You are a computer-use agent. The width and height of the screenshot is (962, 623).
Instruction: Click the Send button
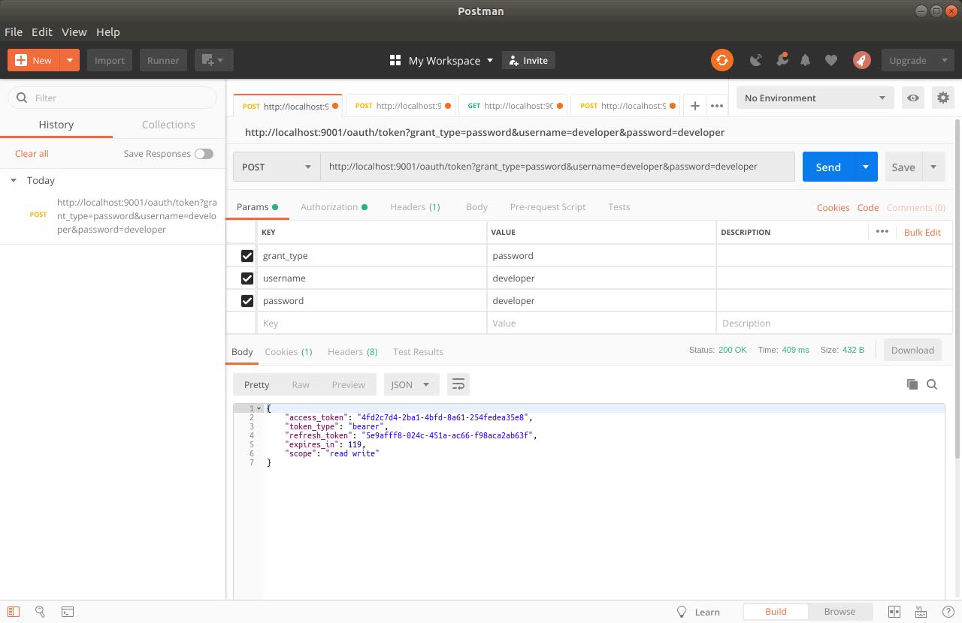point(828,167)
